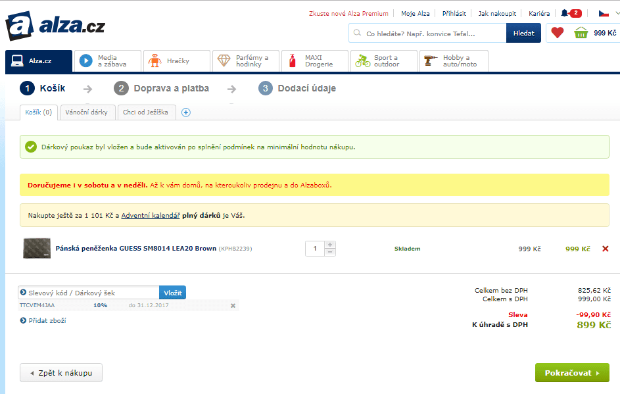Open favorites via the red heart icon
The height and width of the screenshot is (394, 620).
pos(558,33)
